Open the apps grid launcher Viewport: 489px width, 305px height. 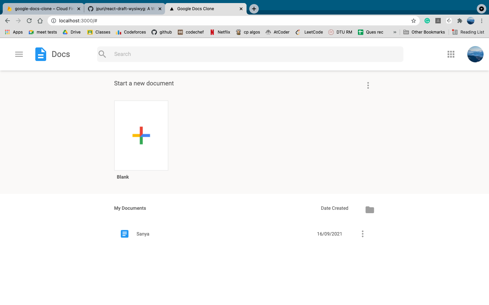[x=451, y=54]
